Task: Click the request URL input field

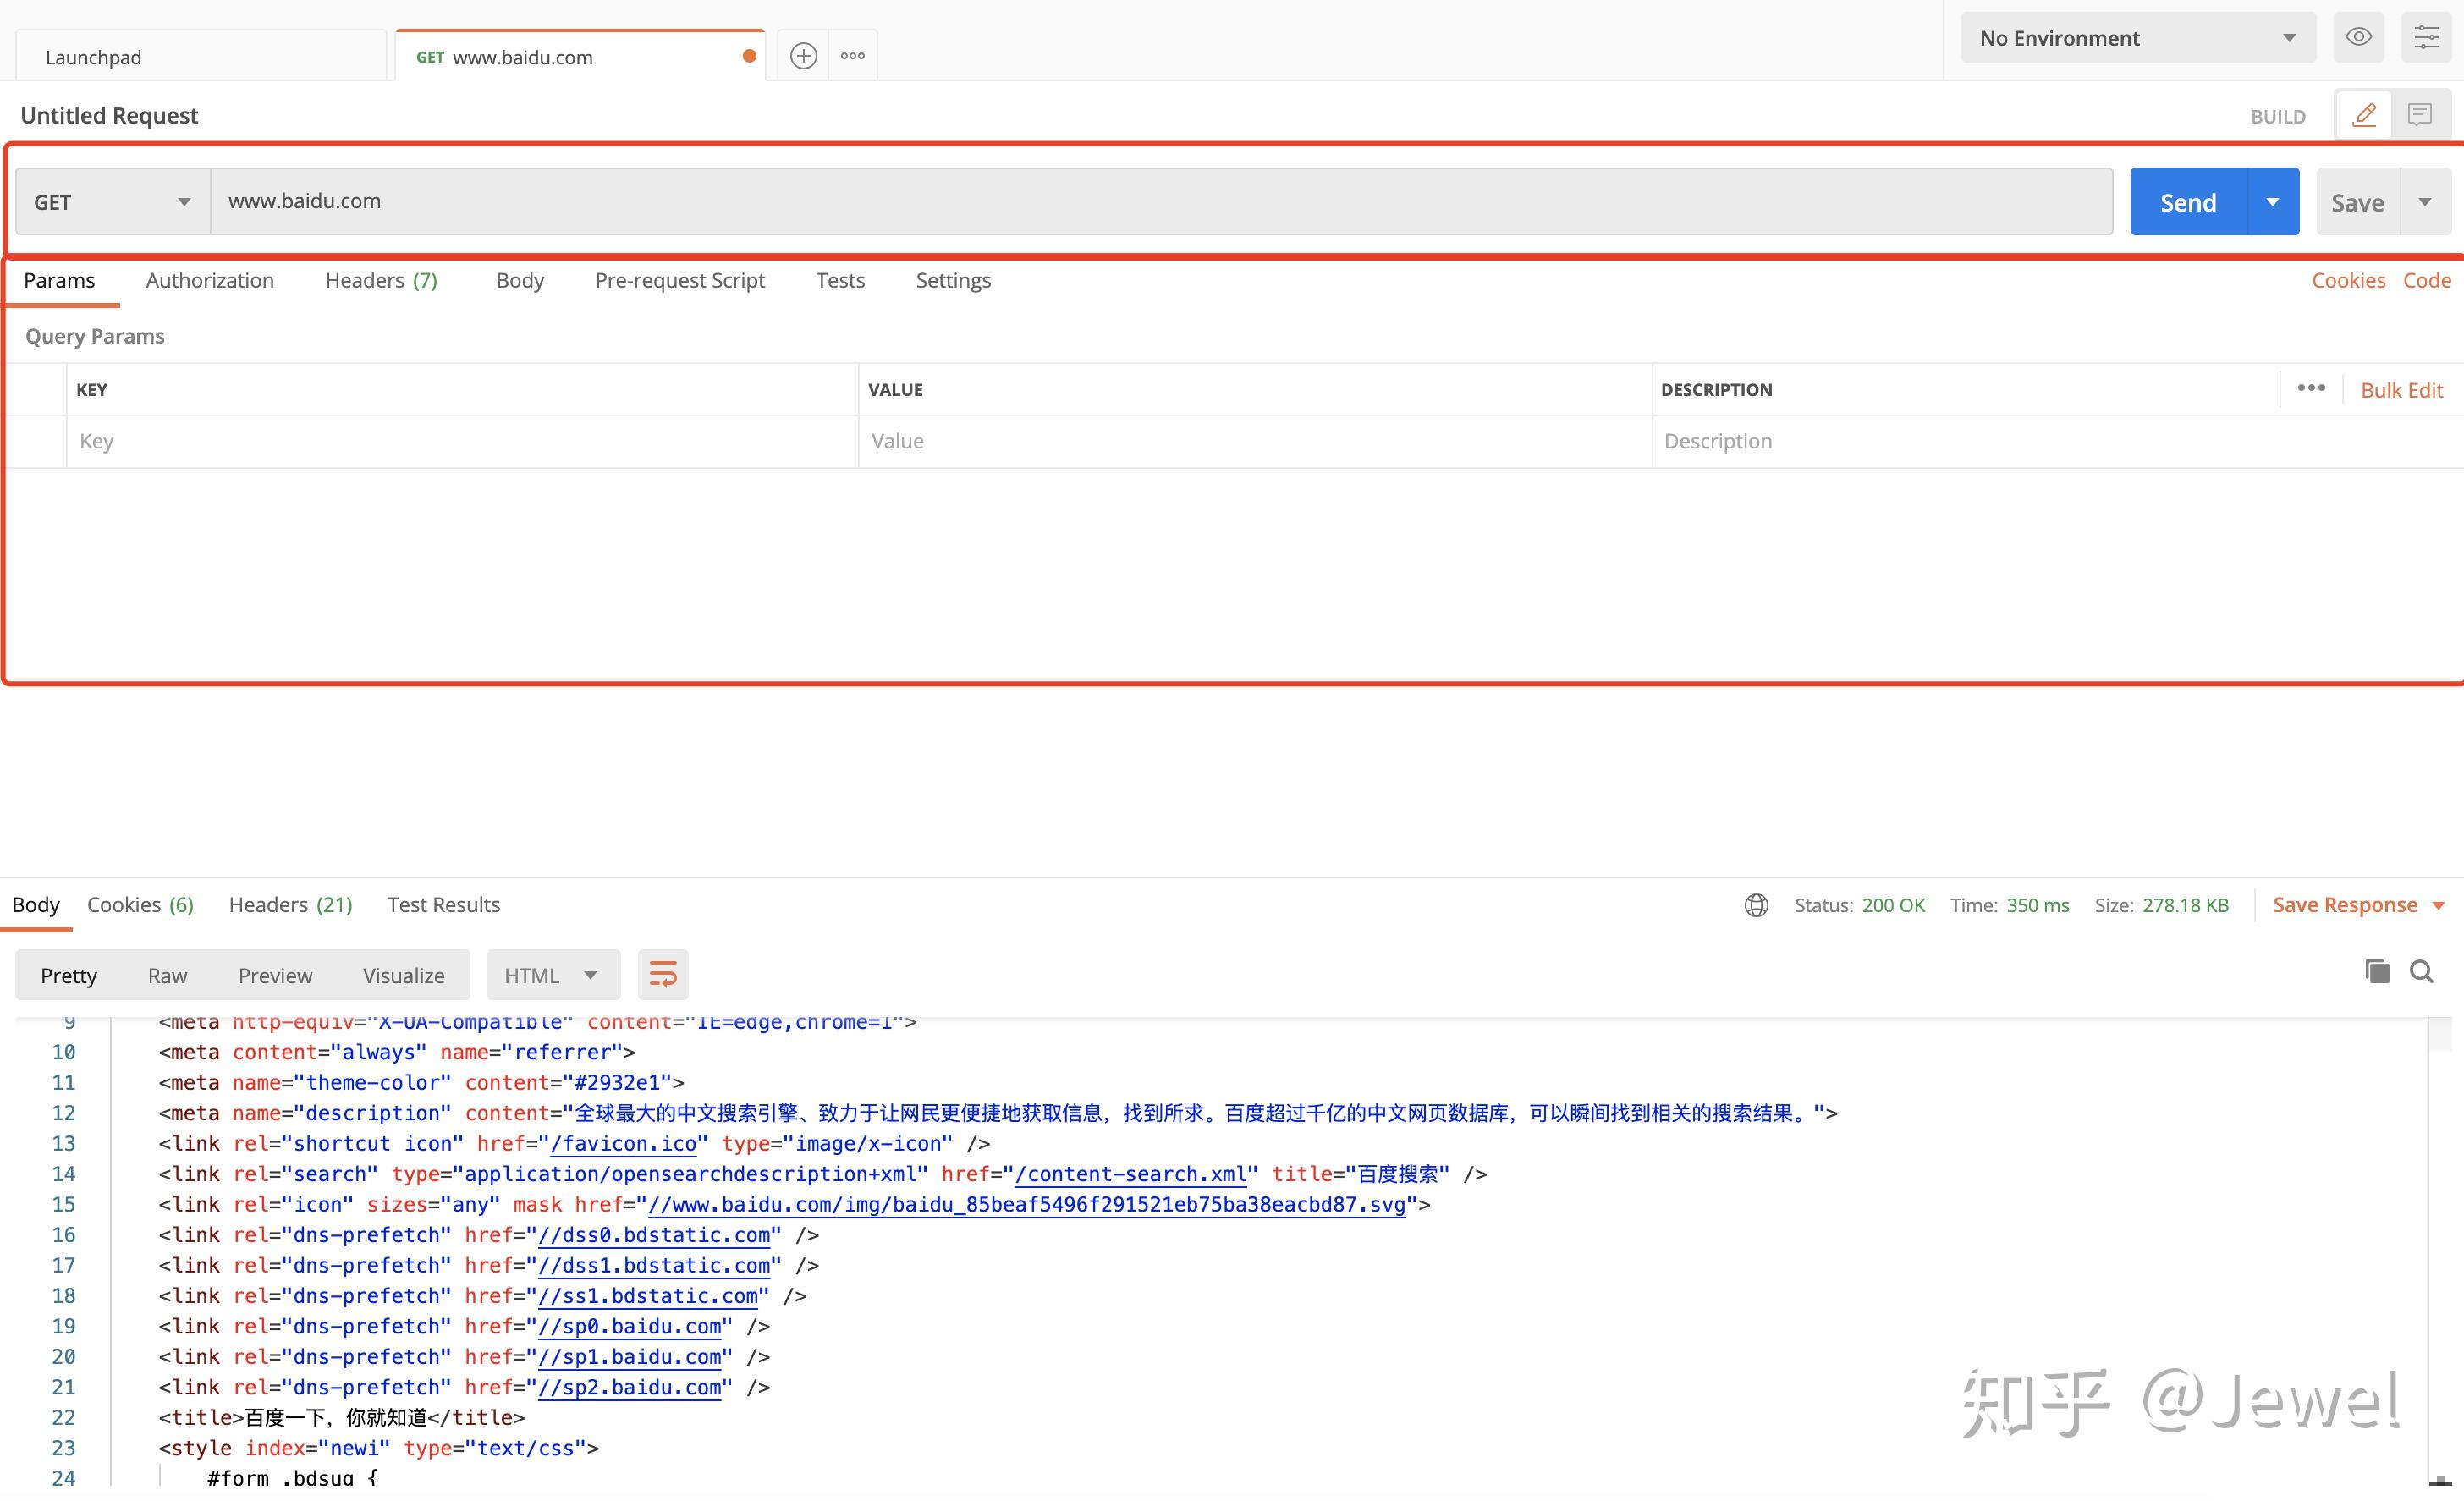Action: (x=1161, y=202)
